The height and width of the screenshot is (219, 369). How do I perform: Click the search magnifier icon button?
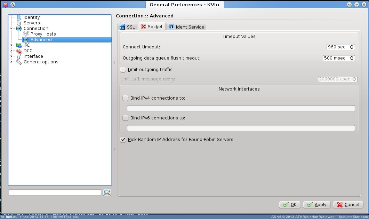pos(107,193)
